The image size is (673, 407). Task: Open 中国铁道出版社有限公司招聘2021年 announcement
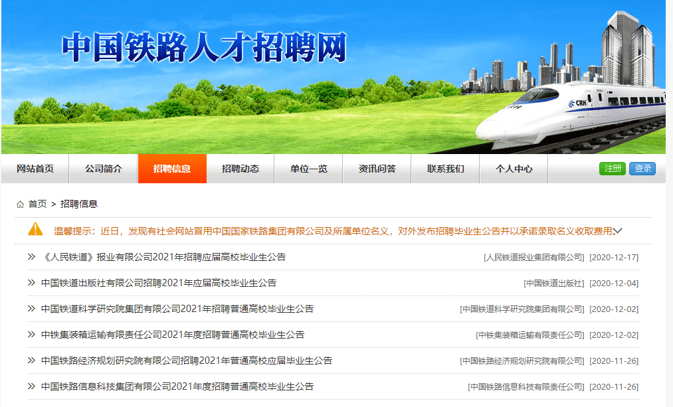click(159, 283)
